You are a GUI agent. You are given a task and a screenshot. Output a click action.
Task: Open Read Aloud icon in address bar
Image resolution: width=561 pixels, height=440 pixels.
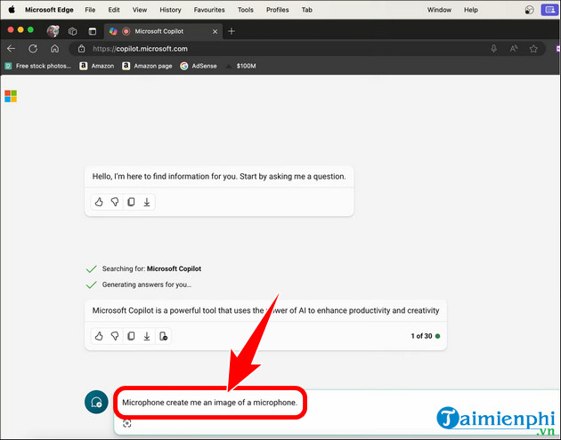tap(514, 49)
